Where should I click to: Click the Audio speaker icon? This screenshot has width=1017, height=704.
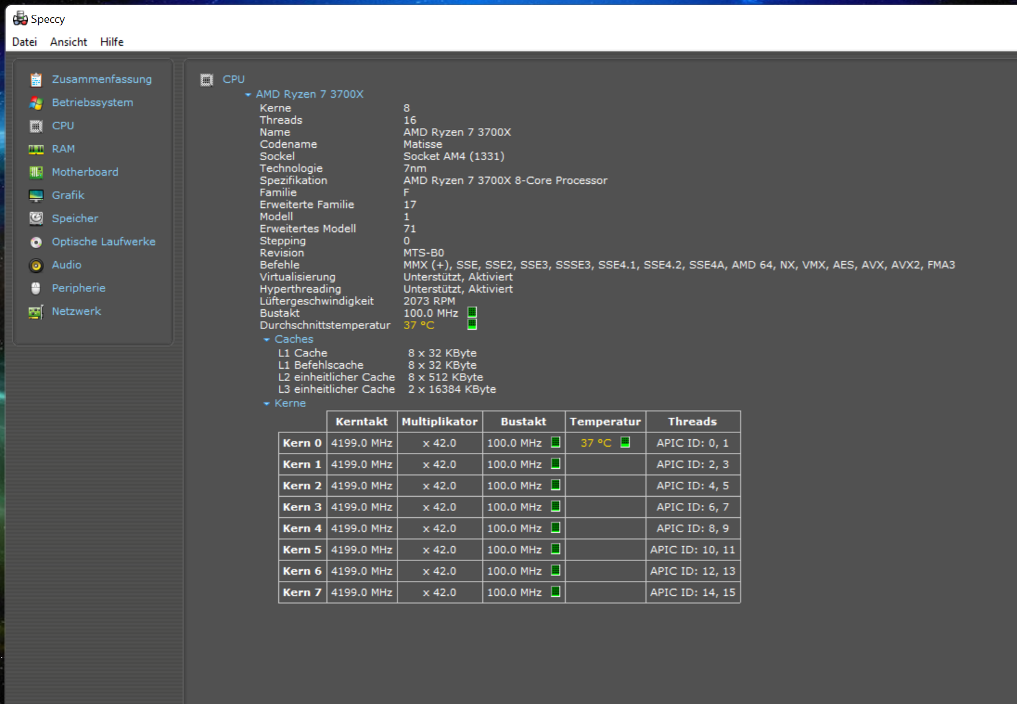pyautogui.click(x=36, y=265)
